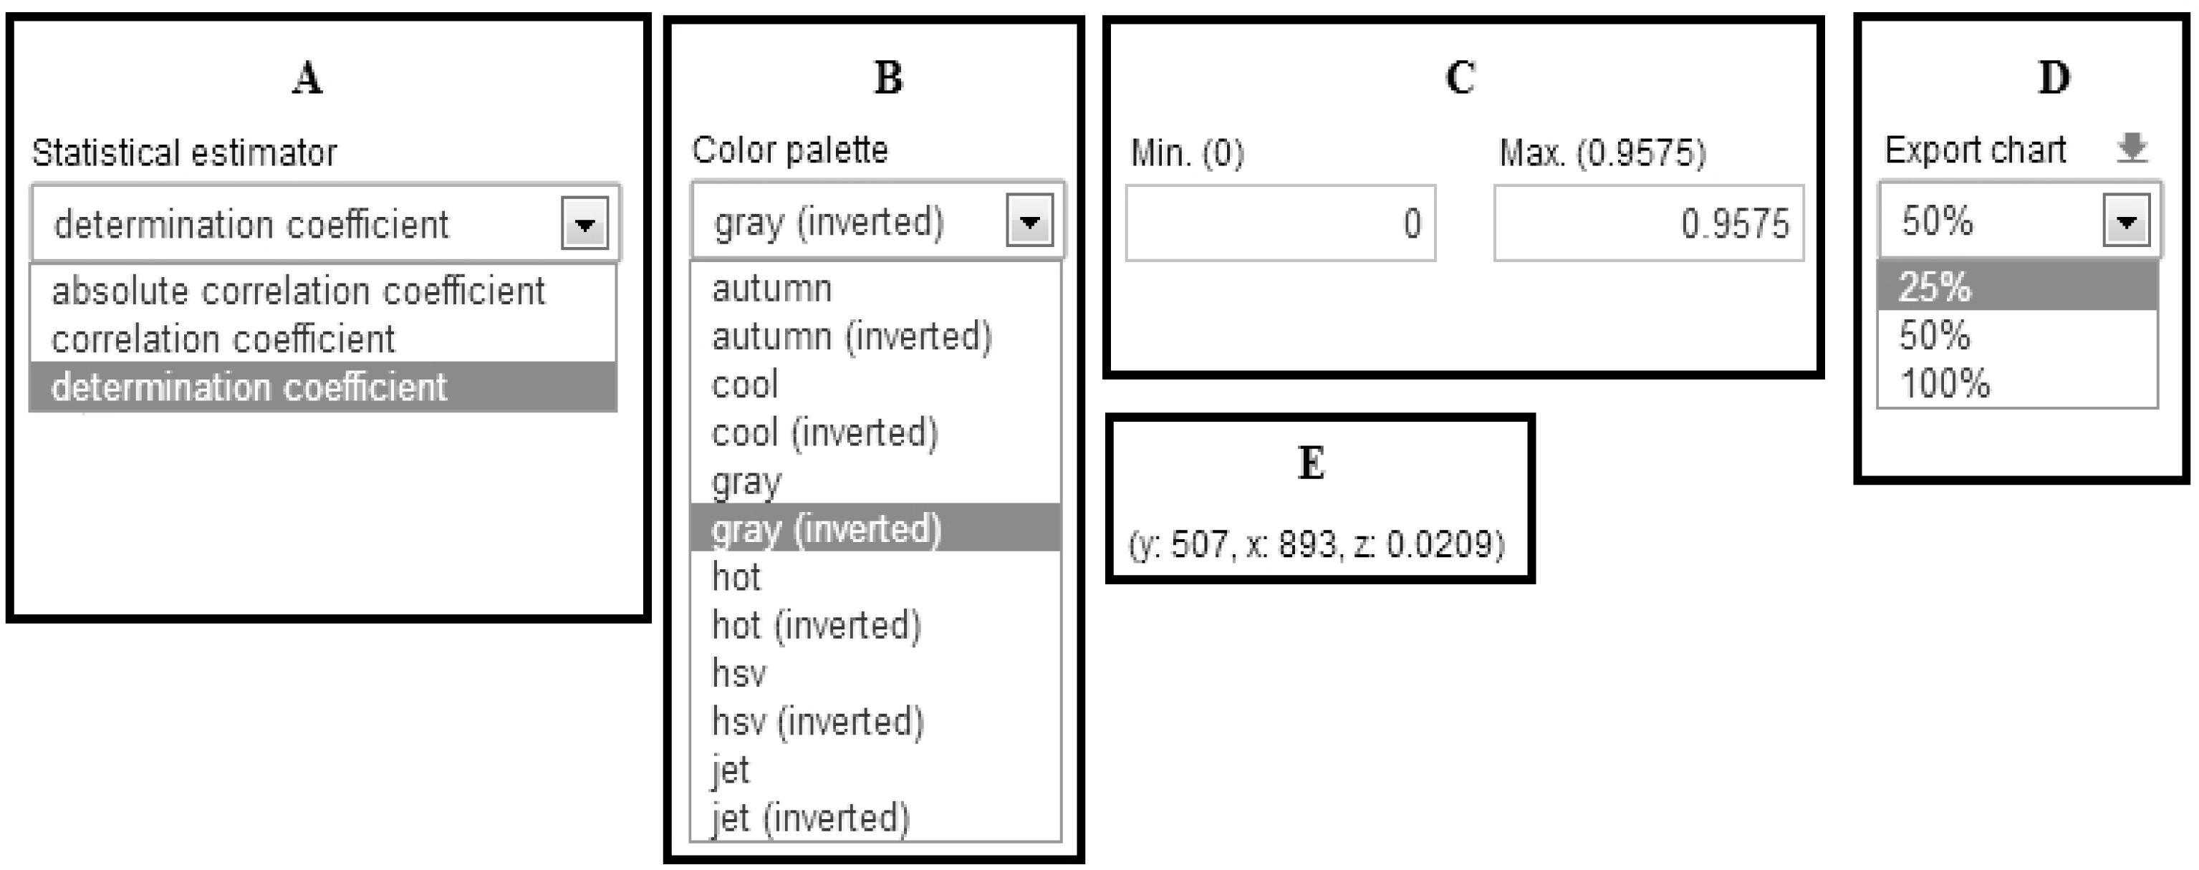Choose the hot color palette
This screenshot has height=870, width=2199.
tap(736, 578)
